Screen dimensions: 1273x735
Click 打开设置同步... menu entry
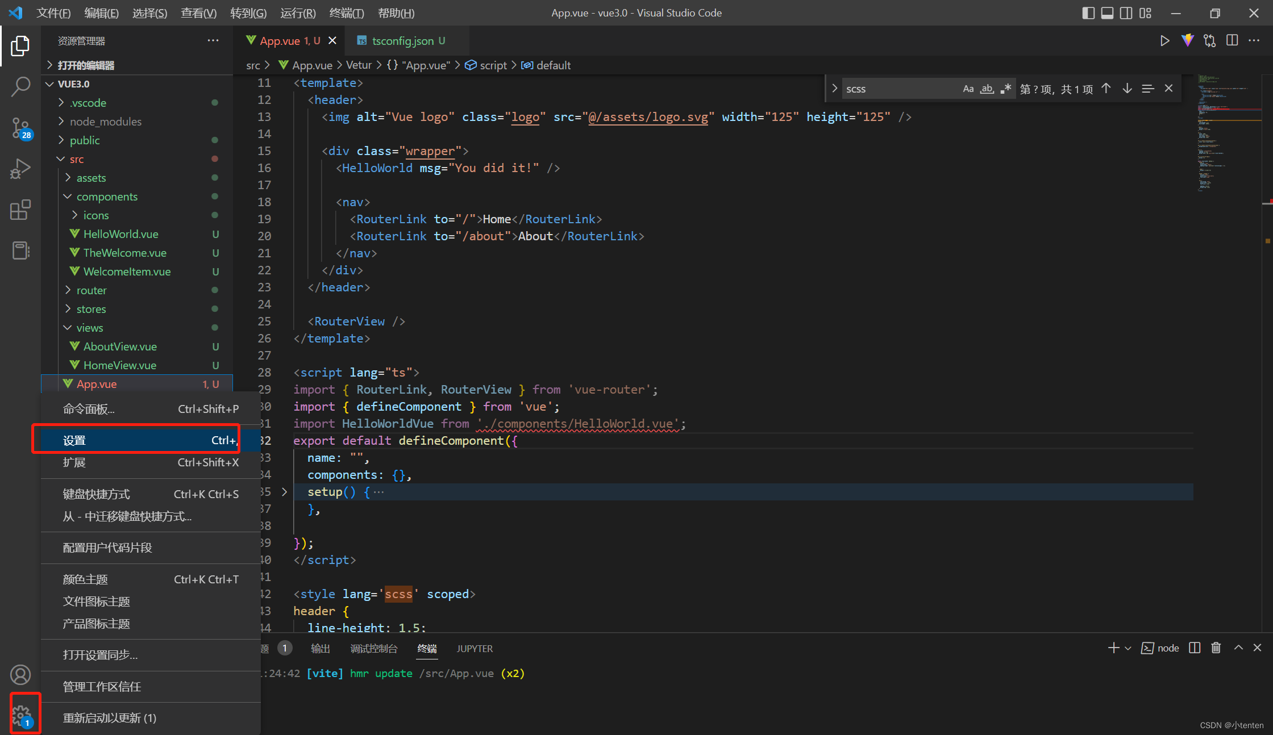(x=151, y=655)
